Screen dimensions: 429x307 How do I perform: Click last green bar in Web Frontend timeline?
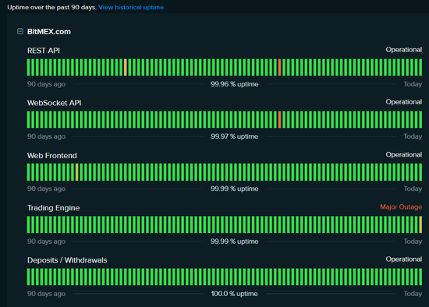click(x=420, y=172)
